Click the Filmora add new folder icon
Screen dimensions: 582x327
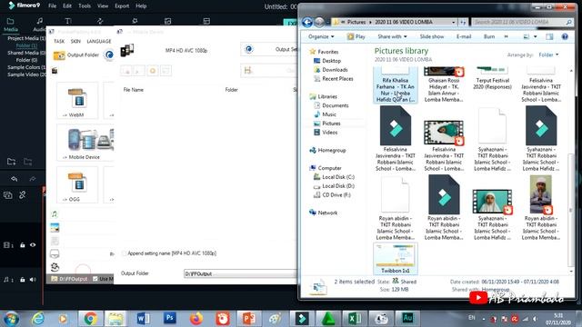[11, 162]
